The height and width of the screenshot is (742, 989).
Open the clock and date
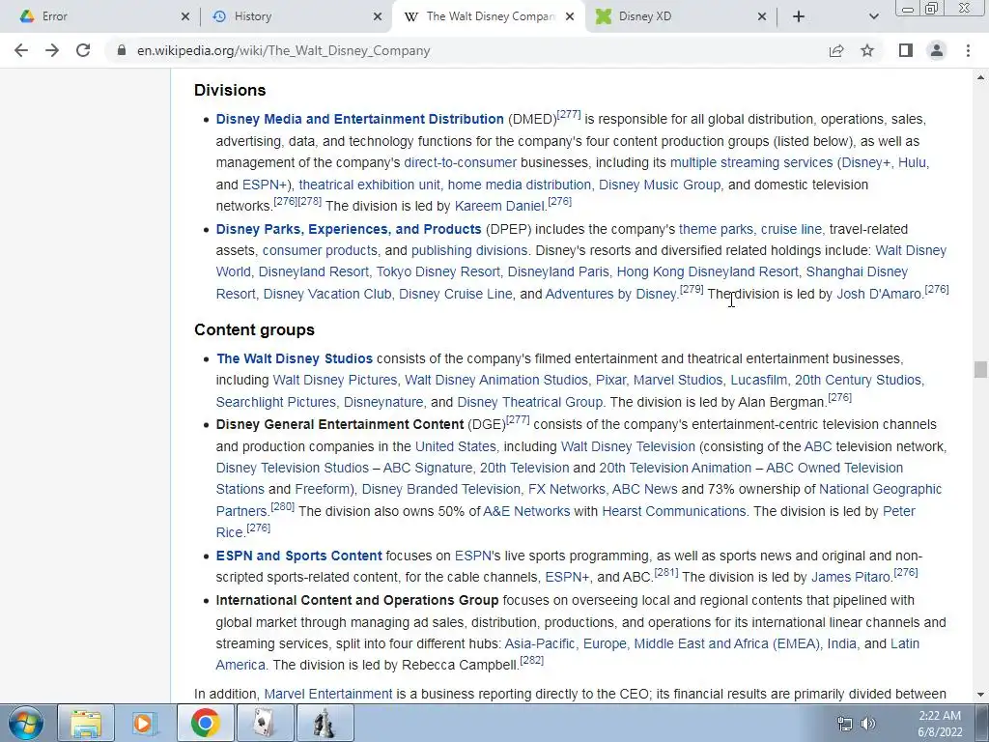[x=940, y=724]
